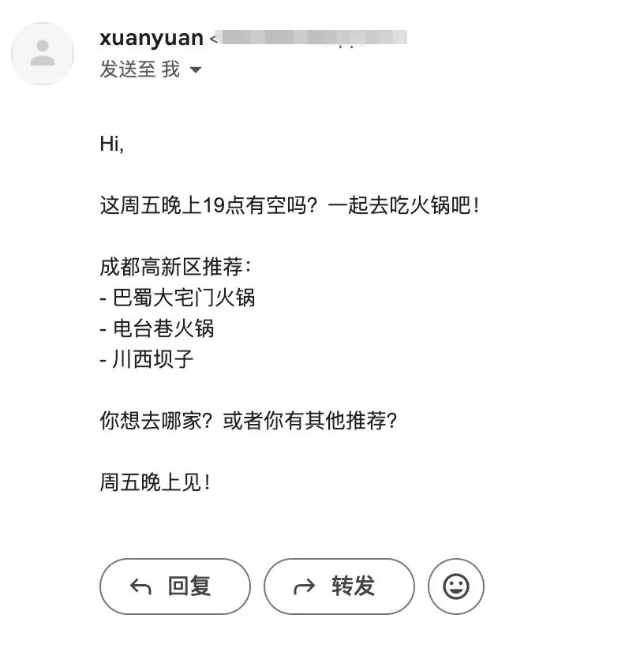Click the person silhouette in the avatar circle
Screen dimensions: 644x652
click(43, 53)
